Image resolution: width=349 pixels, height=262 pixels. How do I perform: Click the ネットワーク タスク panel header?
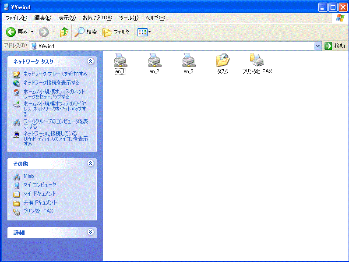coord(52,62)
